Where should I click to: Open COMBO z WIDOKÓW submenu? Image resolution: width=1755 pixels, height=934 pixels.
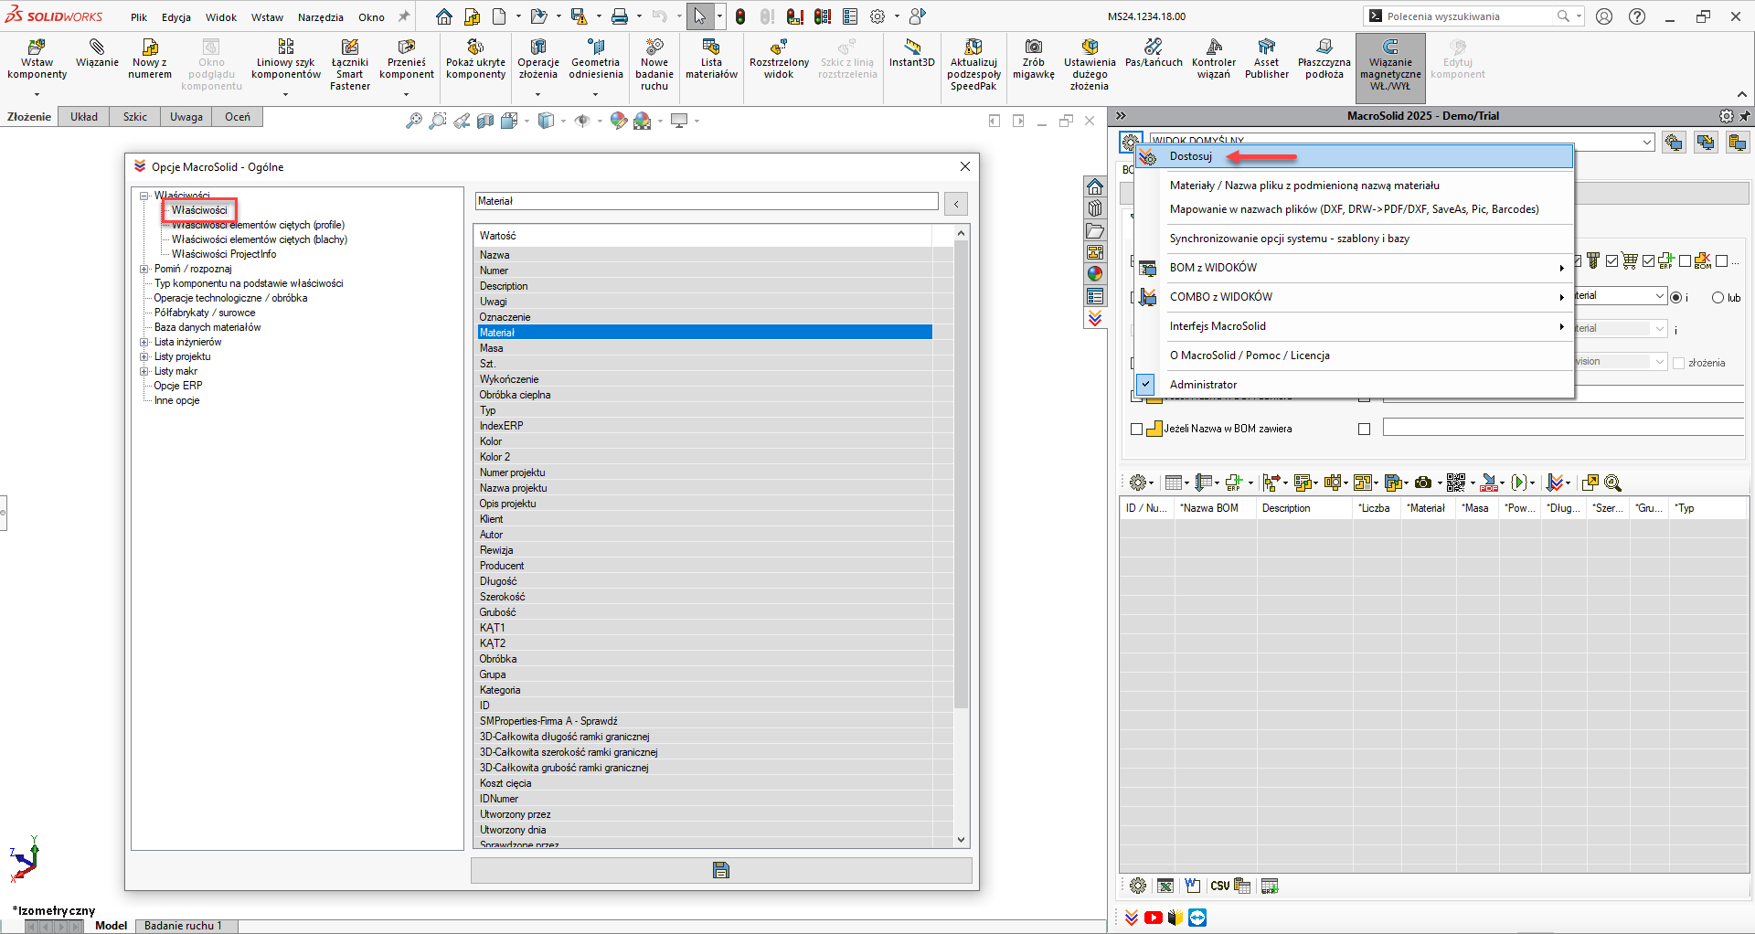(1355, 297)
